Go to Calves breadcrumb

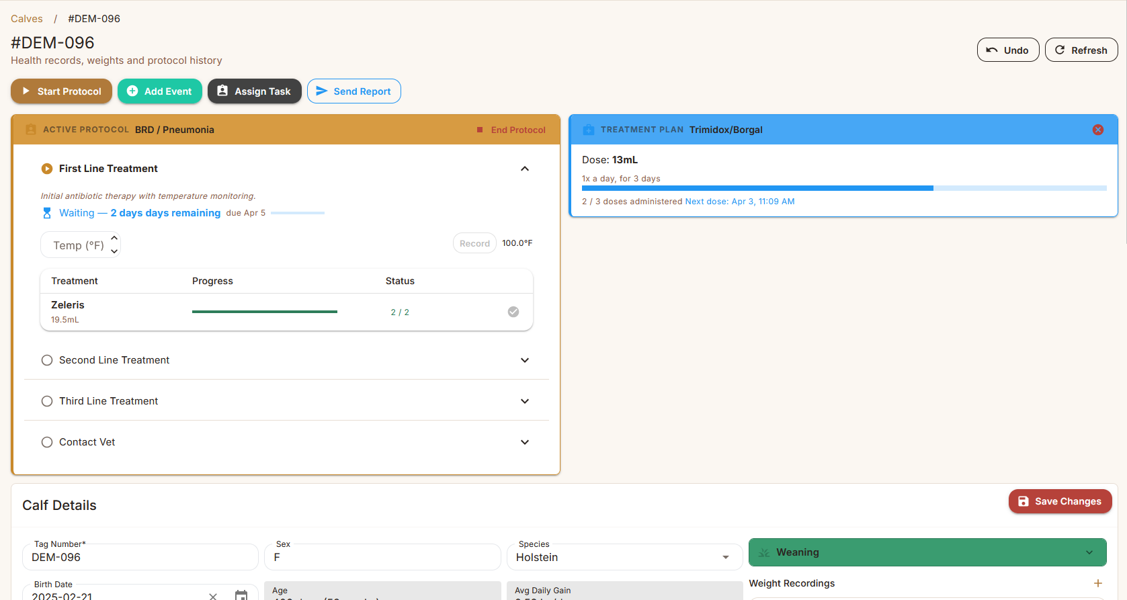(x=27, y=19)
